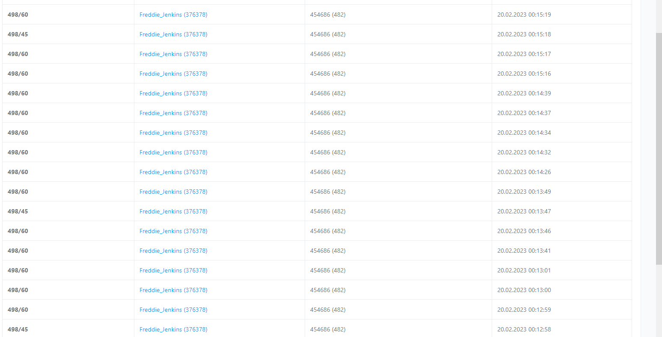Screen dimensions: 662x337
Task: Open Freddie_Jenkins link in the 00:14:39 row
Action: (173, 93)
